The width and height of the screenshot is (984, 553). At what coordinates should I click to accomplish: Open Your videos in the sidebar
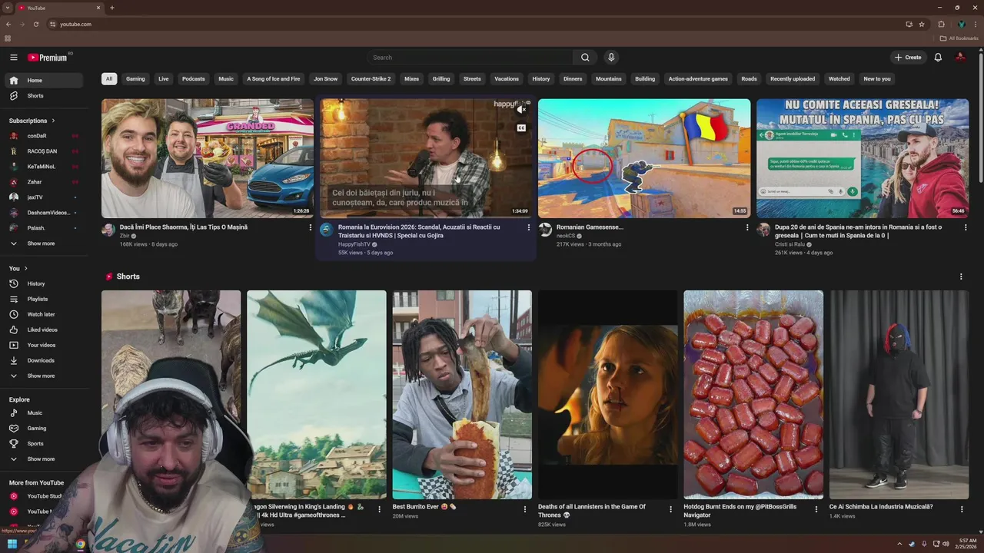(x=44, y=346)
